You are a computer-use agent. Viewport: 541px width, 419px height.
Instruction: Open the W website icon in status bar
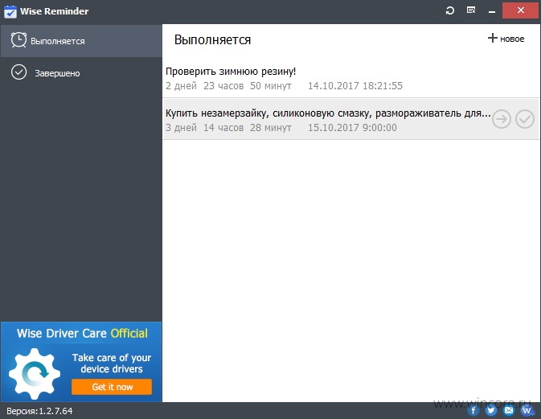(x=527, y=410)
